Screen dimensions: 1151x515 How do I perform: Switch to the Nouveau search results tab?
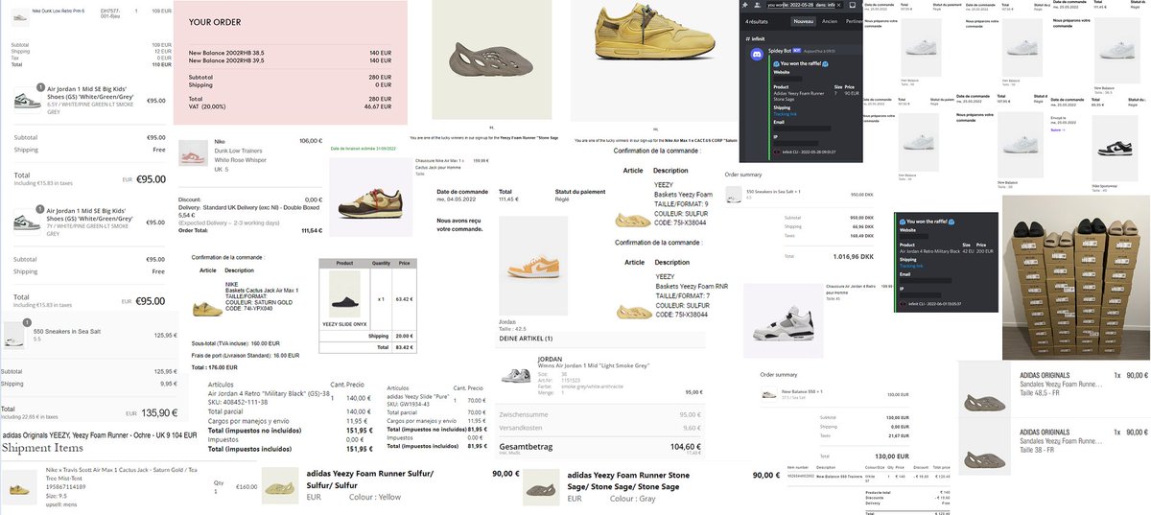[804, 21]
